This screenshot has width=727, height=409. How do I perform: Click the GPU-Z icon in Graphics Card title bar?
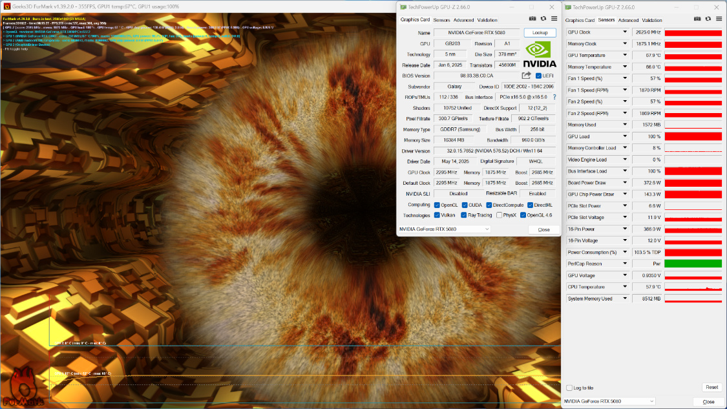tap(403, 7)
